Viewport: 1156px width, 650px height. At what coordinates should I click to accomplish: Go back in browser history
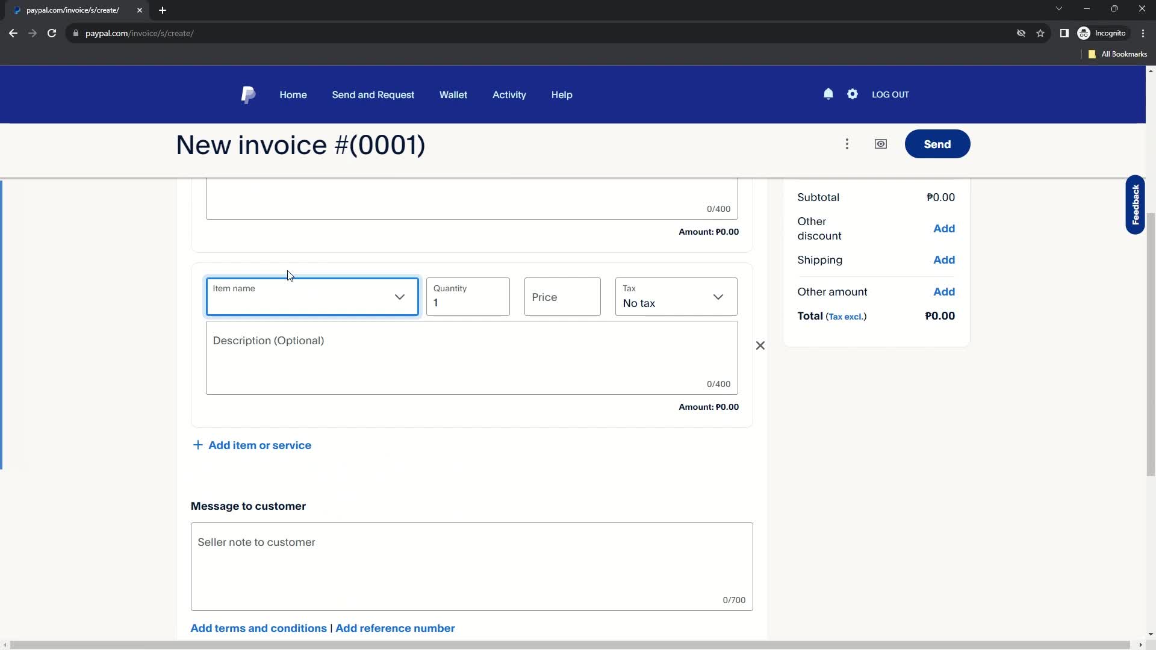(13, 33)
